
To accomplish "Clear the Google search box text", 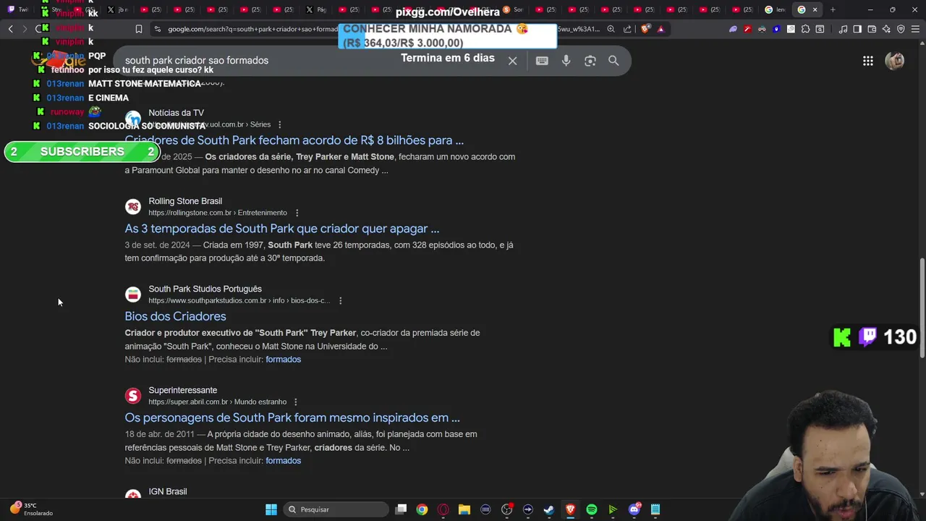I will click(512, 61).
